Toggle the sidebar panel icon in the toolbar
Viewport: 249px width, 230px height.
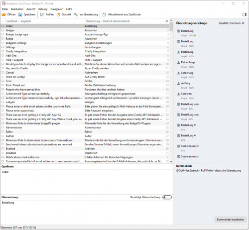245,14
